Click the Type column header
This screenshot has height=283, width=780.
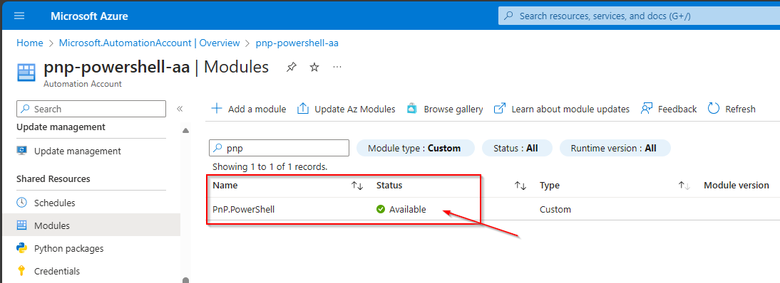coord(550,185)
